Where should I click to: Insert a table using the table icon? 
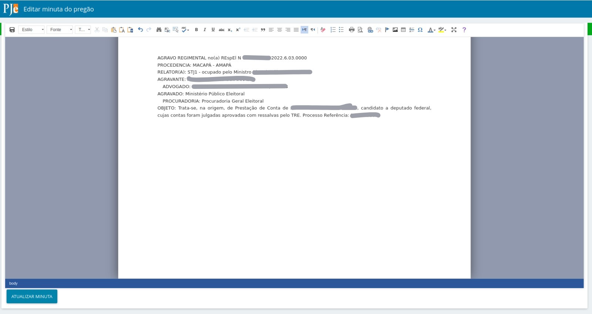403,30
